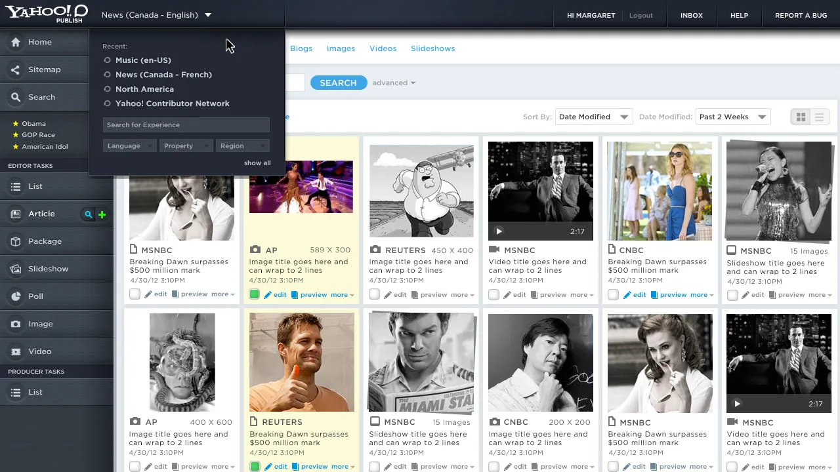Viewport: 840px width, 472px height.
Task: Uncheck the green checkbox on AP 589 X 300 card
Action: click(x=255, y=294)
